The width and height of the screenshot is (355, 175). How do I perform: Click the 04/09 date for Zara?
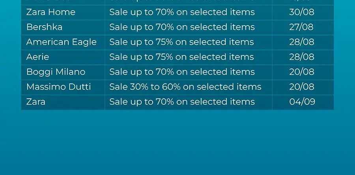click(x=302, y=101)
